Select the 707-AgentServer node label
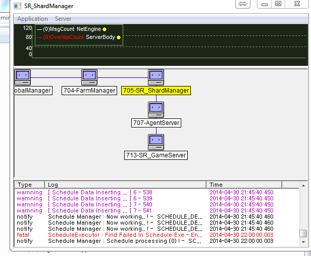Screen dimensions: 311x256 click(156, 123)
